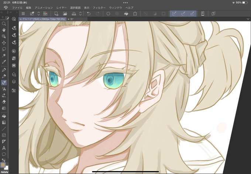
Task: Select the Gradient tool
Action: pos(4,122)
